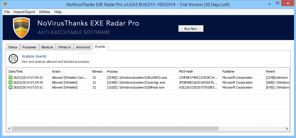This screenshot has width=296, height=138.
Task: Click green check icon for DllHost.exe event
Action: click(10, 87)
